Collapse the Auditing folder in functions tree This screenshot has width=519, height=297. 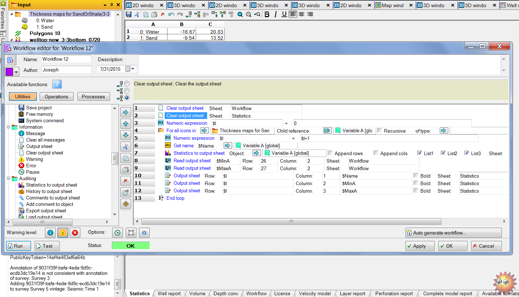pos(8,178)
